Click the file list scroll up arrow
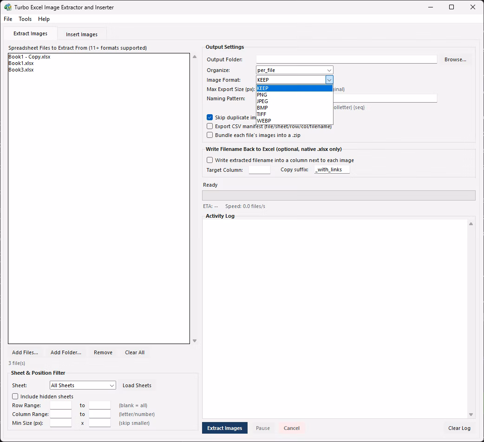484x442 pixels. (x=195, y=57)
